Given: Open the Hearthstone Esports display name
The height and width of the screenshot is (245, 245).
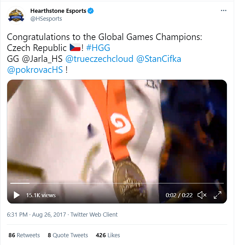Looking at the screenshot, I should tap(58, 11).
